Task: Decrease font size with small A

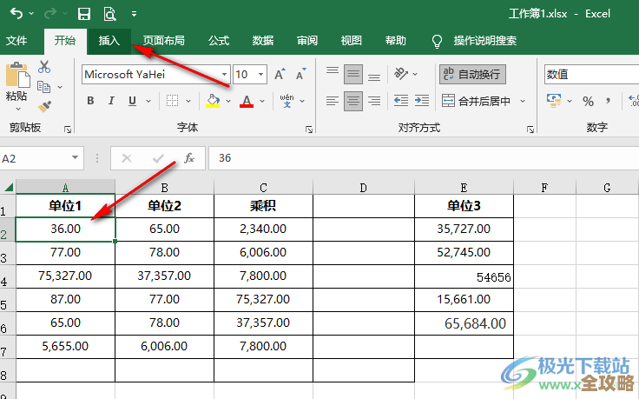Action: [x=300, y=74]
